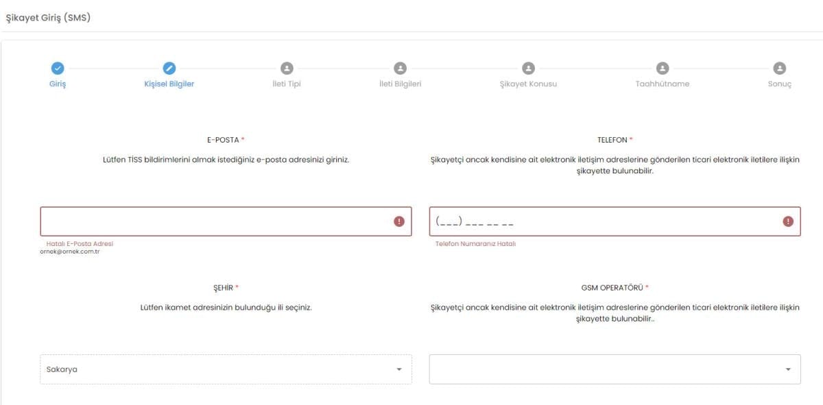Click the Sonuç step label
823x405 pixels.
coord(779,84)
